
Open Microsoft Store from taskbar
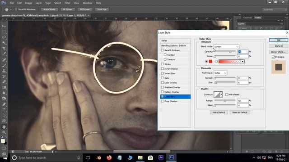(x=150, y=157)
